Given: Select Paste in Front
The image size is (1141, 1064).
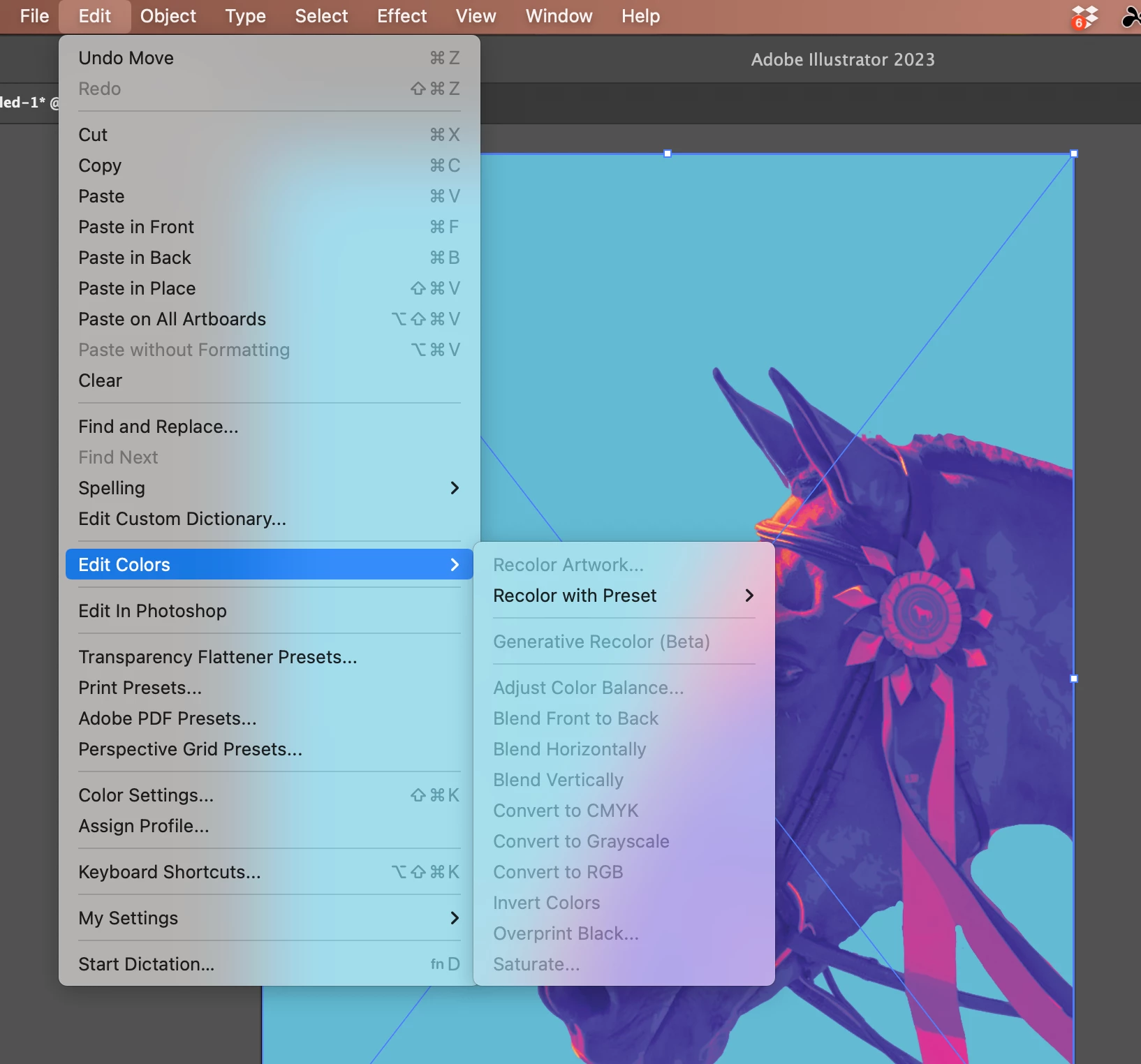Looking at the screenshot, I should pos(269,227).
